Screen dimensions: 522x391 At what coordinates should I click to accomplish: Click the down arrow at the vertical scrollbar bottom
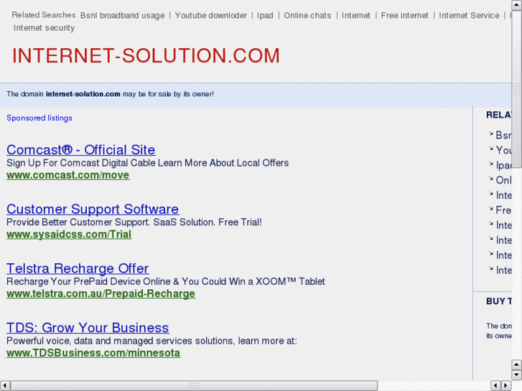tap(517, 375)
